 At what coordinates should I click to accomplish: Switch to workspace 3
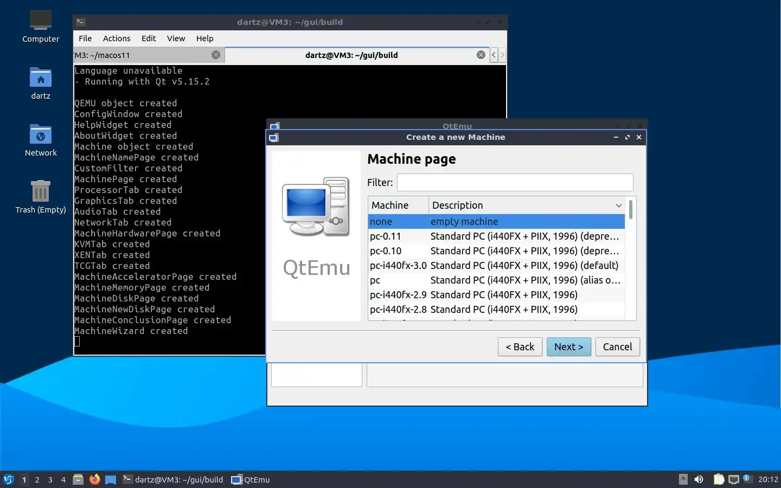click(50, 479)
